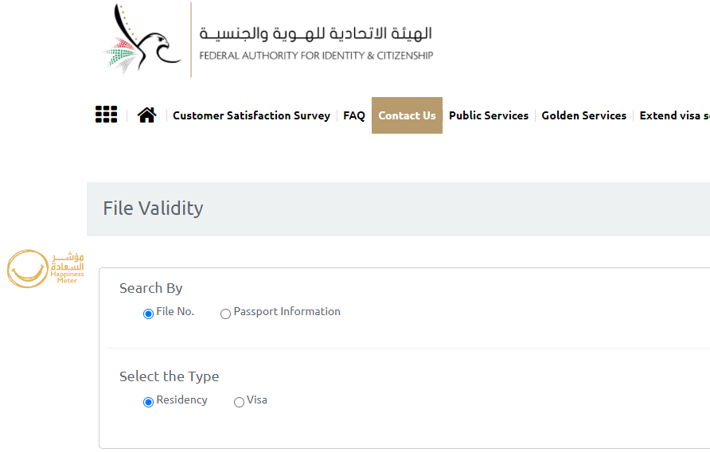
Task: Click the Happiness Meter text label
Action: point(67,277)
